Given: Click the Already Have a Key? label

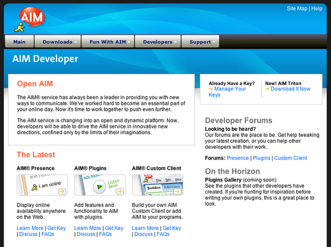Looking at the screenshot, I should (232, 83).
